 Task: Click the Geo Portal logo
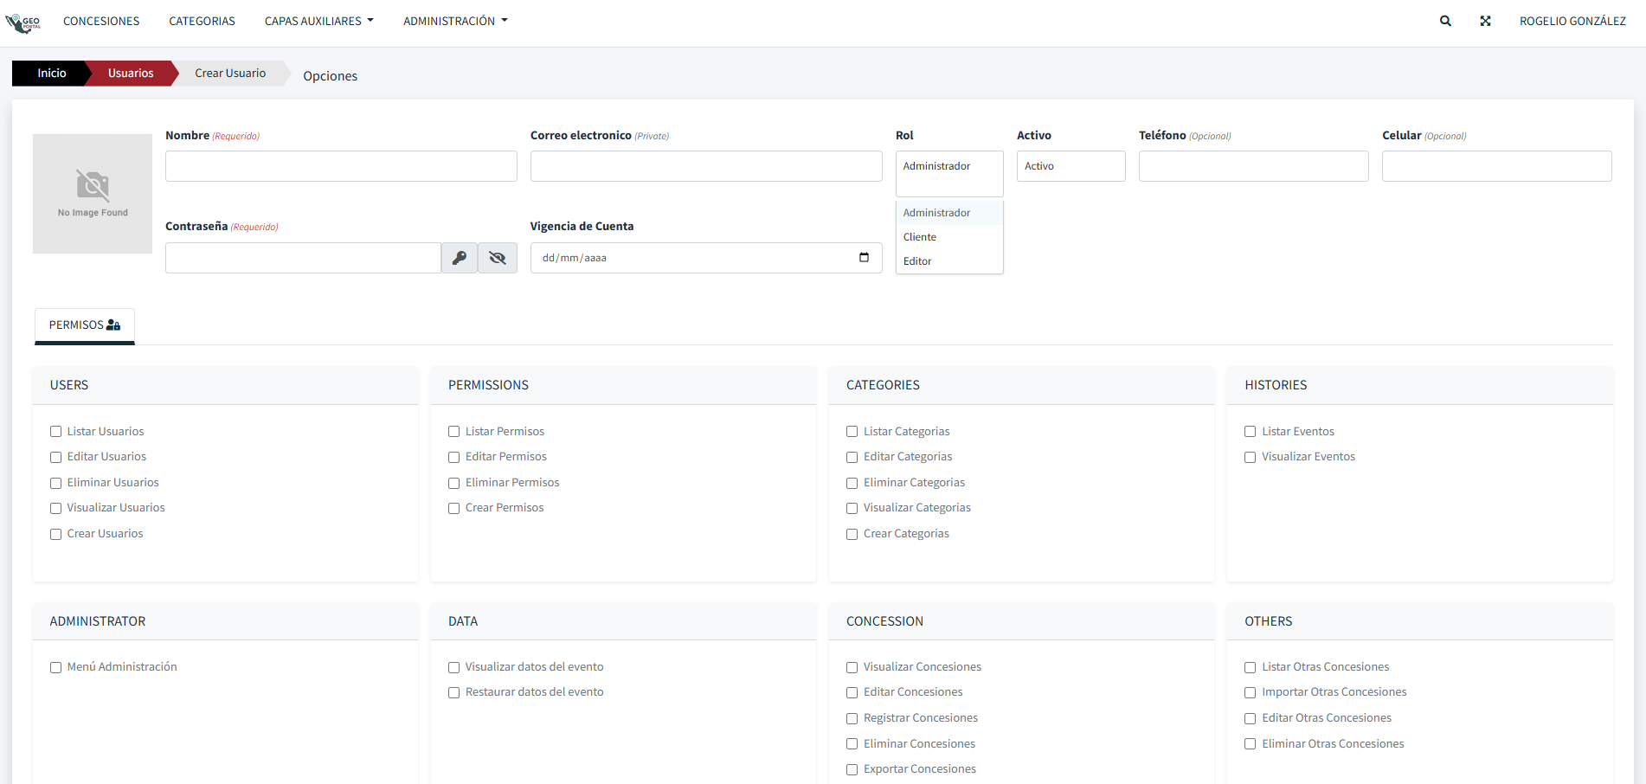coord(23,22)
